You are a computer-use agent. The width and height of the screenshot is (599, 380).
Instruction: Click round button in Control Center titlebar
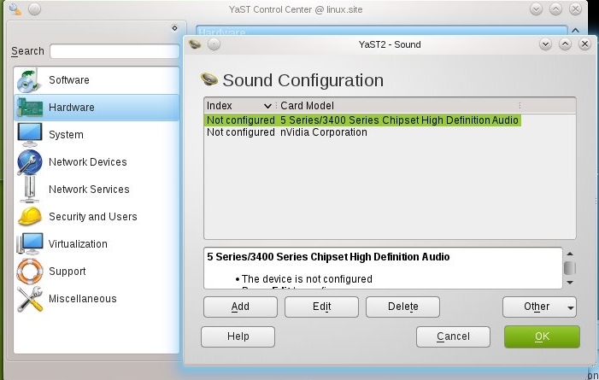(34, 9)
